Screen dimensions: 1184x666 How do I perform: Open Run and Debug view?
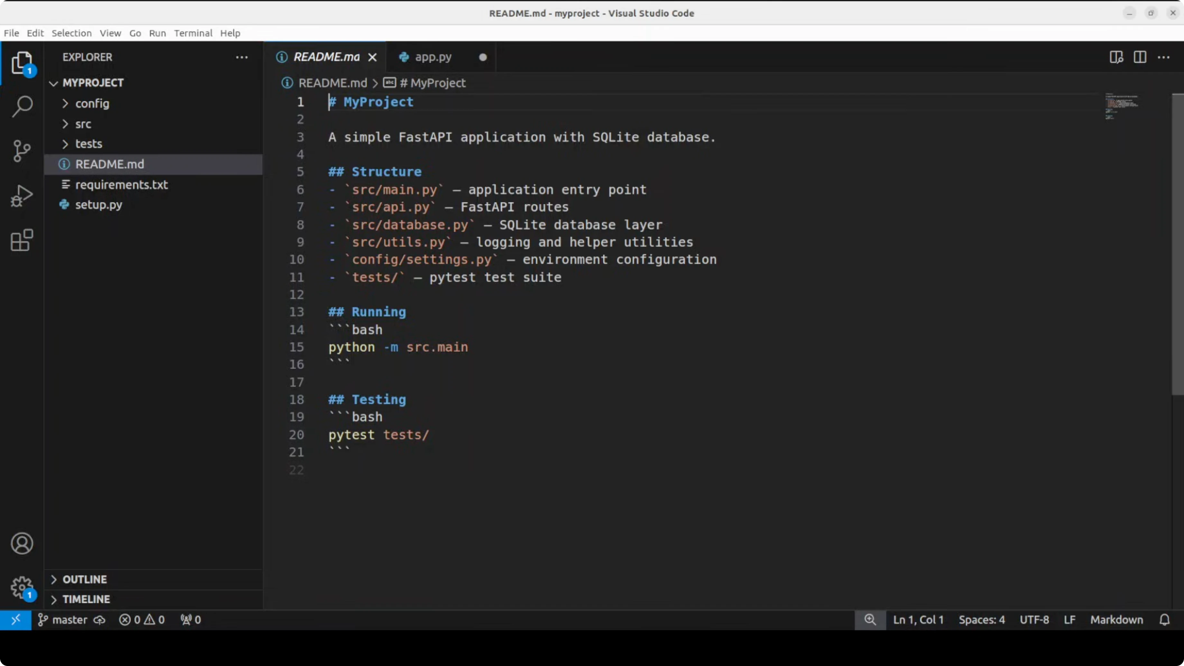point(22,196)
